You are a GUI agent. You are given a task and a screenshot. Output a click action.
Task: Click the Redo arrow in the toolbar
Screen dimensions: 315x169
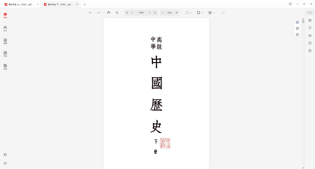point(99,13)
